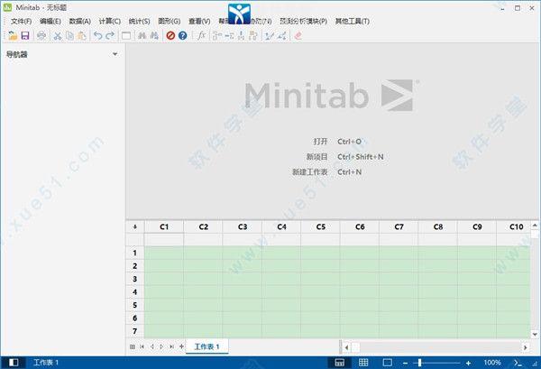Open the 查看(V) menu
Image resolution: width=541 pixels, height=369 pixels.
[x=199, y=21]
